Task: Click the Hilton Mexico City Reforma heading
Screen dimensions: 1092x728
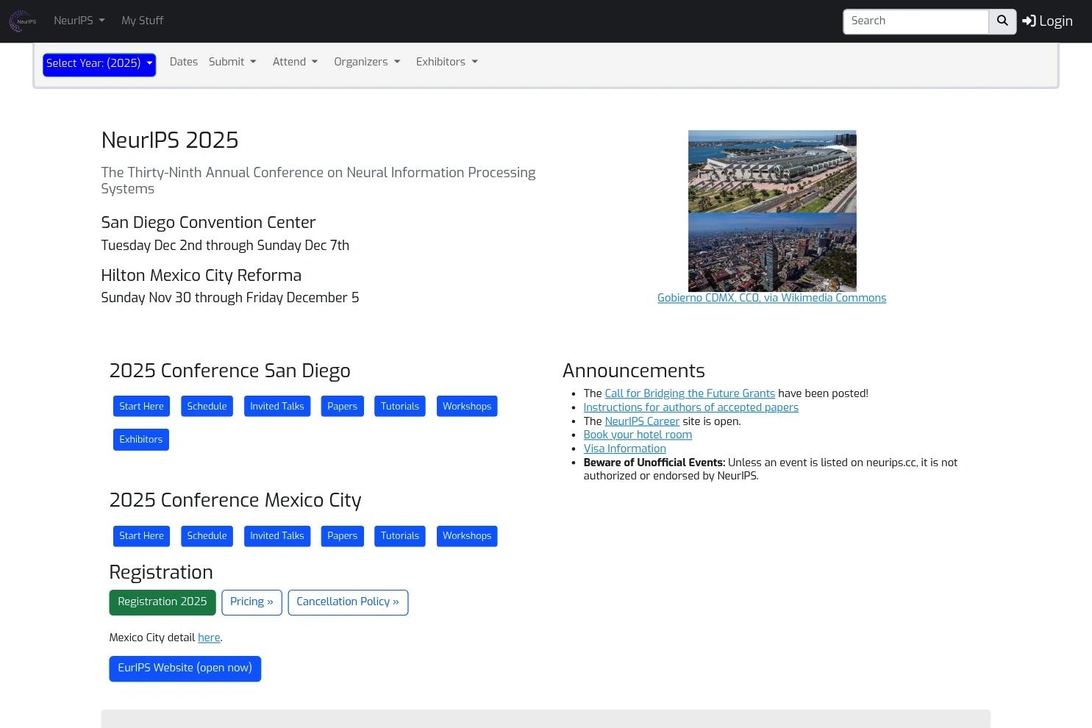Action: (201, 276)
